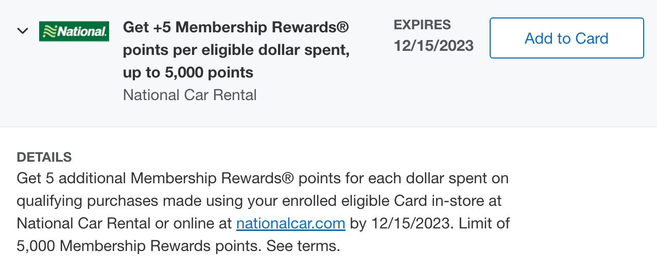The image size is (657, 270).
Task: Click 'up to 5,000 points' in offer title
Action: 188,72
